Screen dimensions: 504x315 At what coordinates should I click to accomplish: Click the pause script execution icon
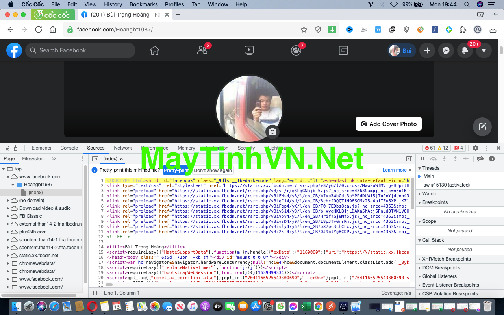coord(422,159)
